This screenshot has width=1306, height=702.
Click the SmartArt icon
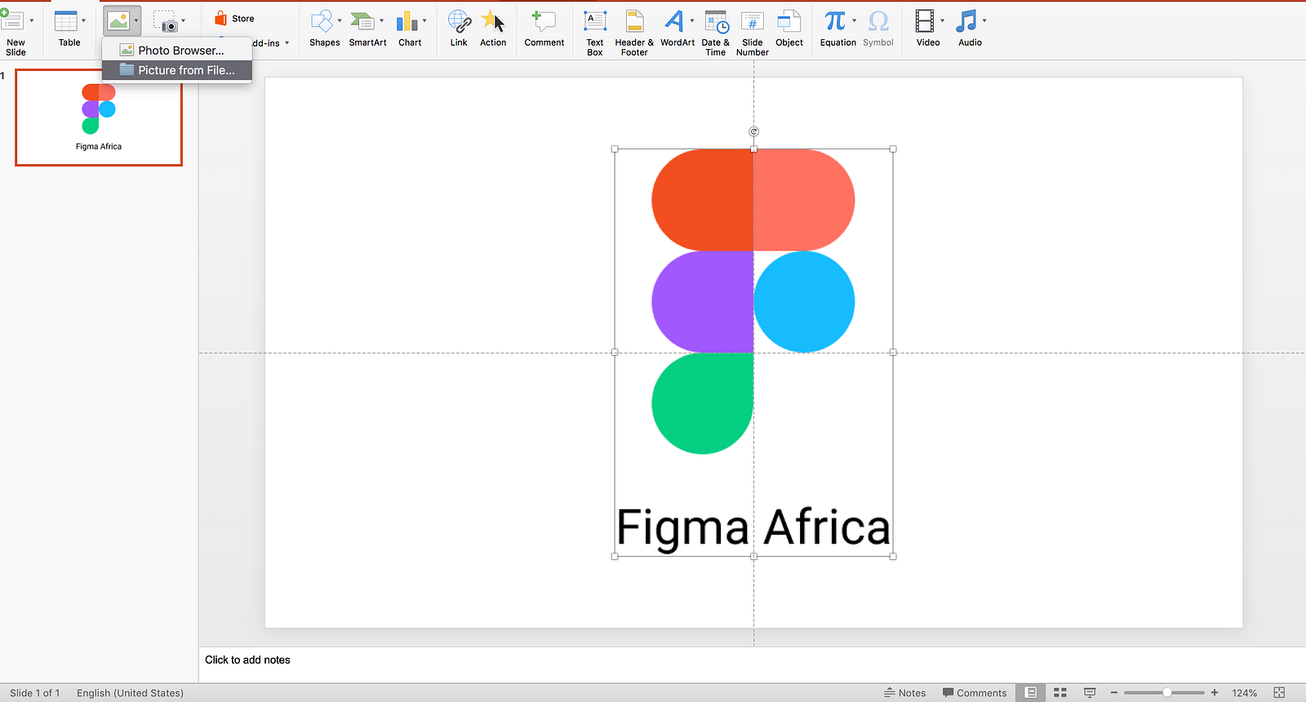(x=362, y=20)
